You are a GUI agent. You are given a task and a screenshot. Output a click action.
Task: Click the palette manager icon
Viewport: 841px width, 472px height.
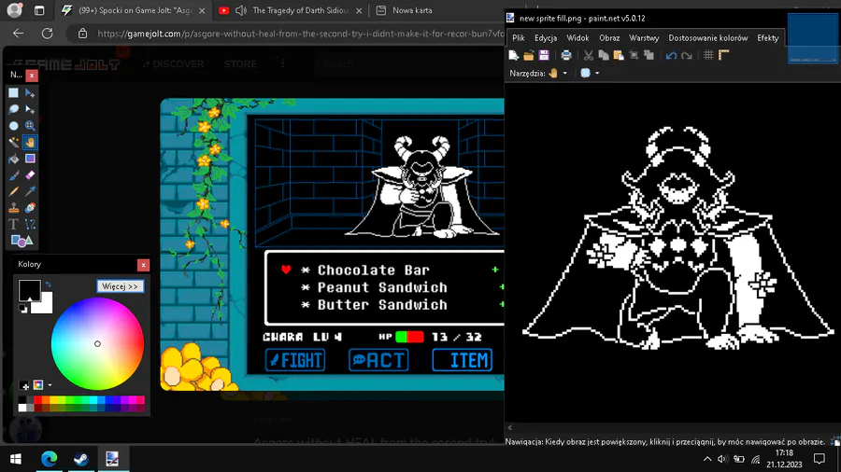[38, 384]
